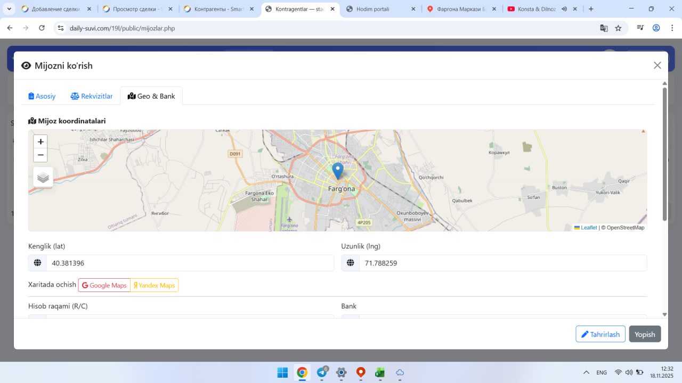The image size is (682, 383).
Task: Click the Yopish button
Action: [x=645, y=334]
